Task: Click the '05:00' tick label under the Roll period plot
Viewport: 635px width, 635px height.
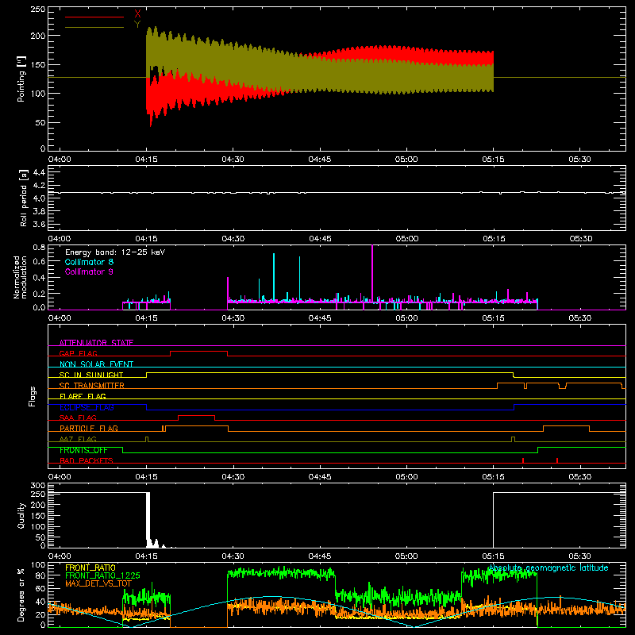Action: coord(407,239)
